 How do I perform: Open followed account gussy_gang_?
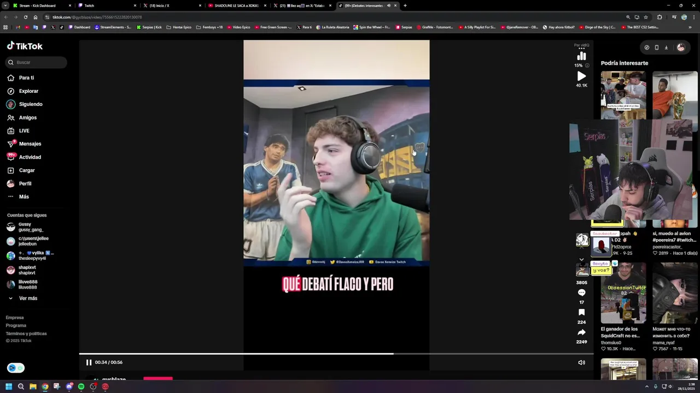point(26,227)
